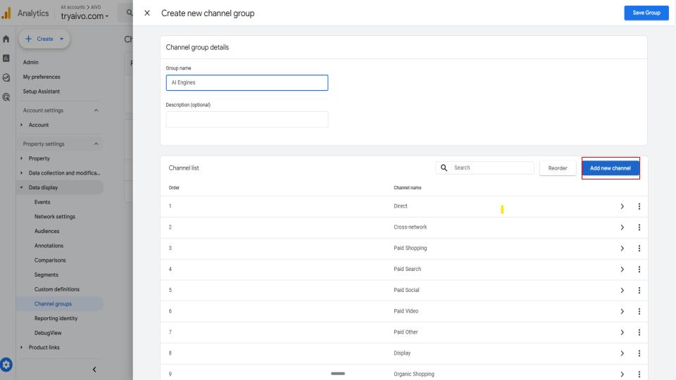Viewport: 676px width, 380px height.
Task: Open Reporting identity
Action: pos(56,318)
